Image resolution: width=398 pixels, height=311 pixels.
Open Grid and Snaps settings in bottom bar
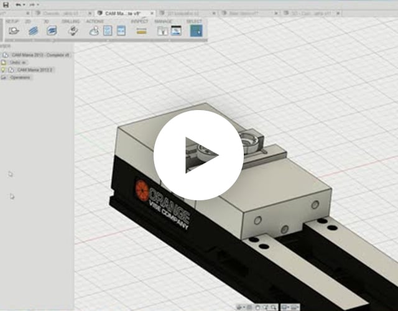[x=294, y=307]
